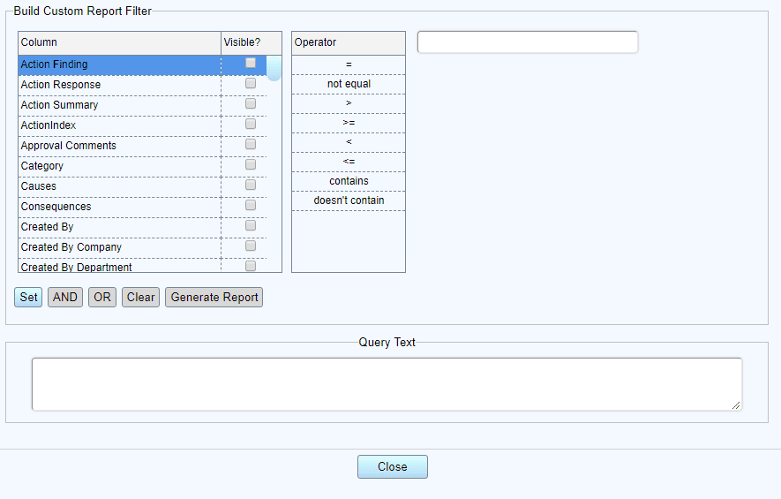Viewport: 781px width, 499px height.
Task: Tick the Visible checkbox for Action Response
Action: coord(251,83)
